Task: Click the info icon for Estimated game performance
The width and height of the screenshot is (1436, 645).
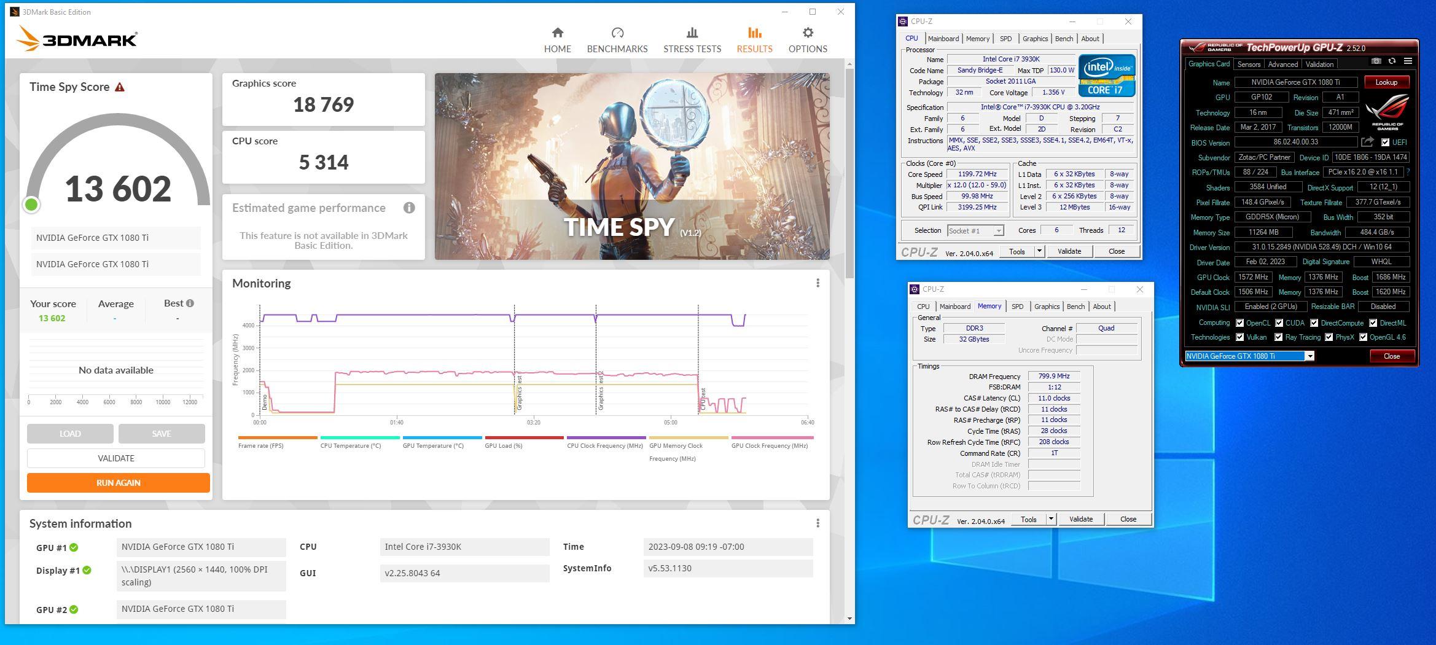Action: click(409, 208)
